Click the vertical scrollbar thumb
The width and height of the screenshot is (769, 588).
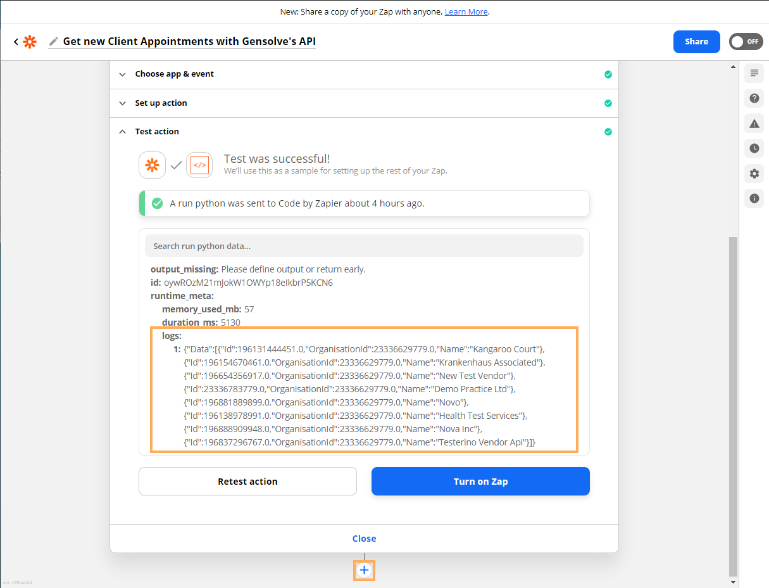tap(734, 406)
